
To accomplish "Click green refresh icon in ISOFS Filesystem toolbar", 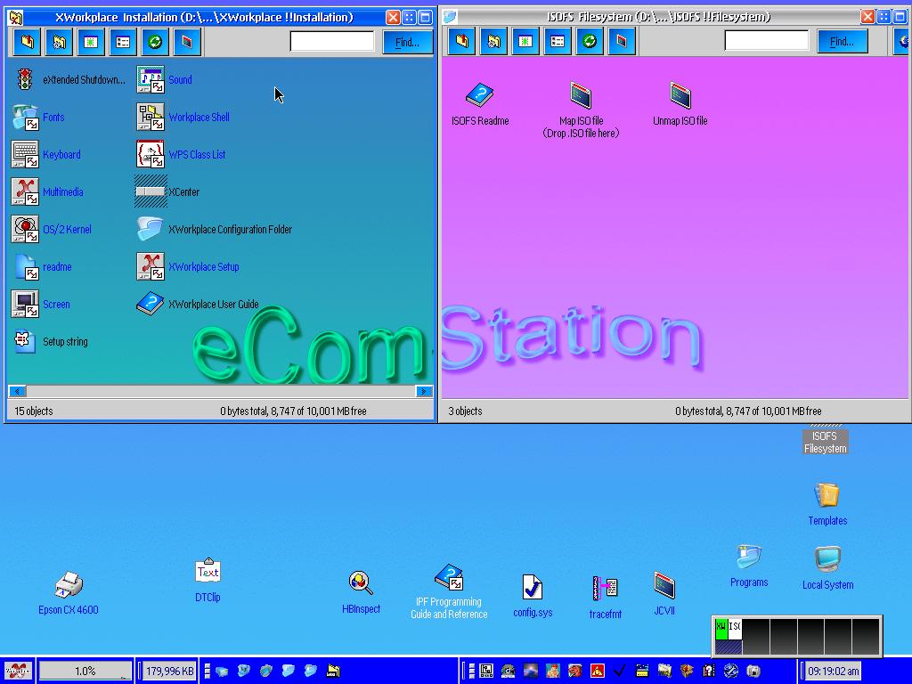I will [x=589, y=42].
